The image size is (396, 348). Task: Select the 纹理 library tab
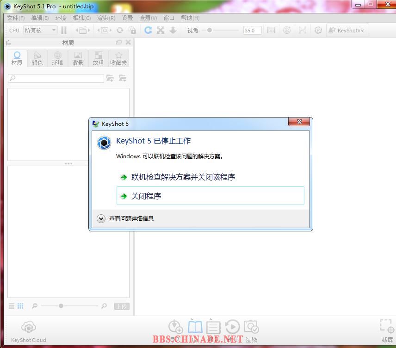(98, 58)
